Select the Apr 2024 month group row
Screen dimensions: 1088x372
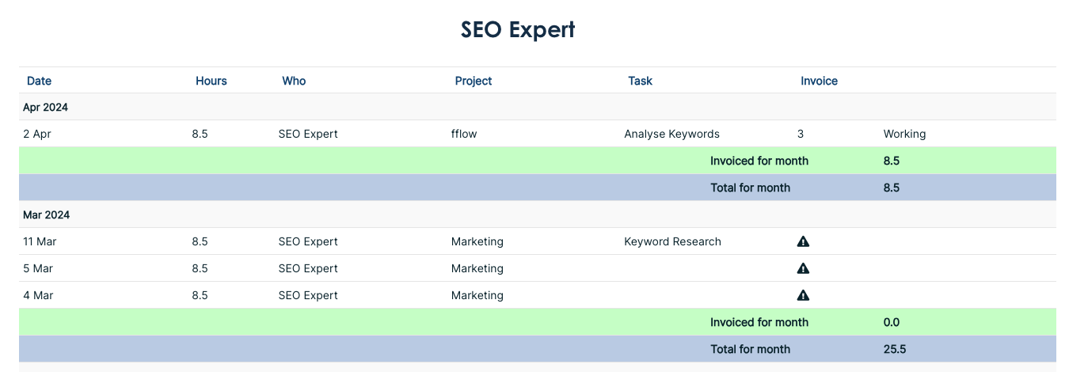(x=46, y=107)
